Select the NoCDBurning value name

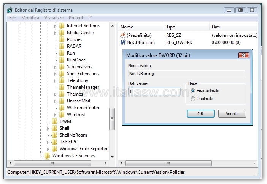coord(141,42)
